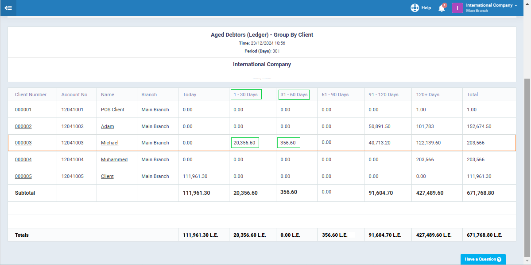
Task: Open Adam's client profile
Action: coord(107,126)
